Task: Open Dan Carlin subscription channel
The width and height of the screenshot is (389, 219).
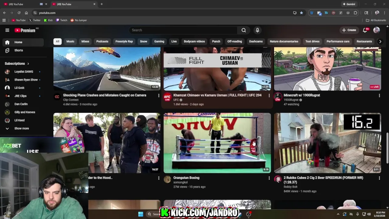Action: 23,104
